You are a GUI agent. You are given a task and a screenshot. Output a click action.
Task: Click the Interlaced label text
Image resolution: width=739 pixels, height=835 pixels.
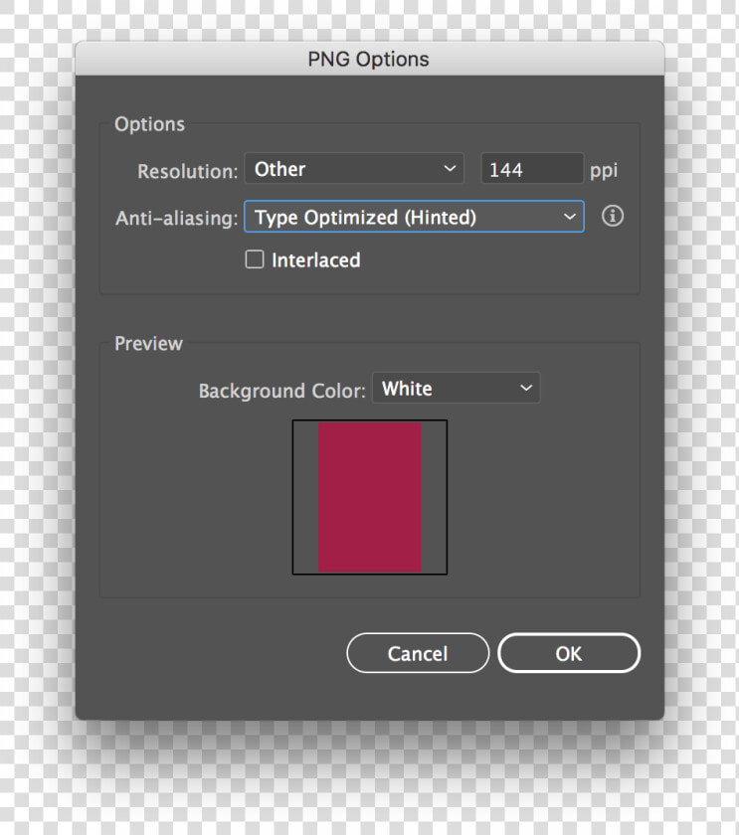(x=316, y=260)
